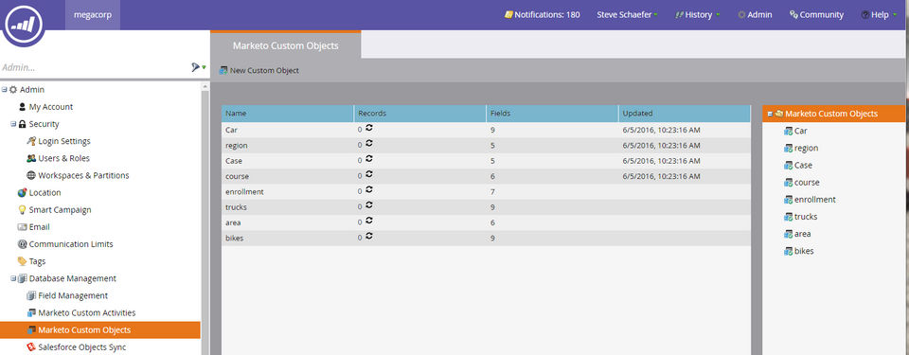
Task: Open Email settings in sidebar
Action: 39,227
